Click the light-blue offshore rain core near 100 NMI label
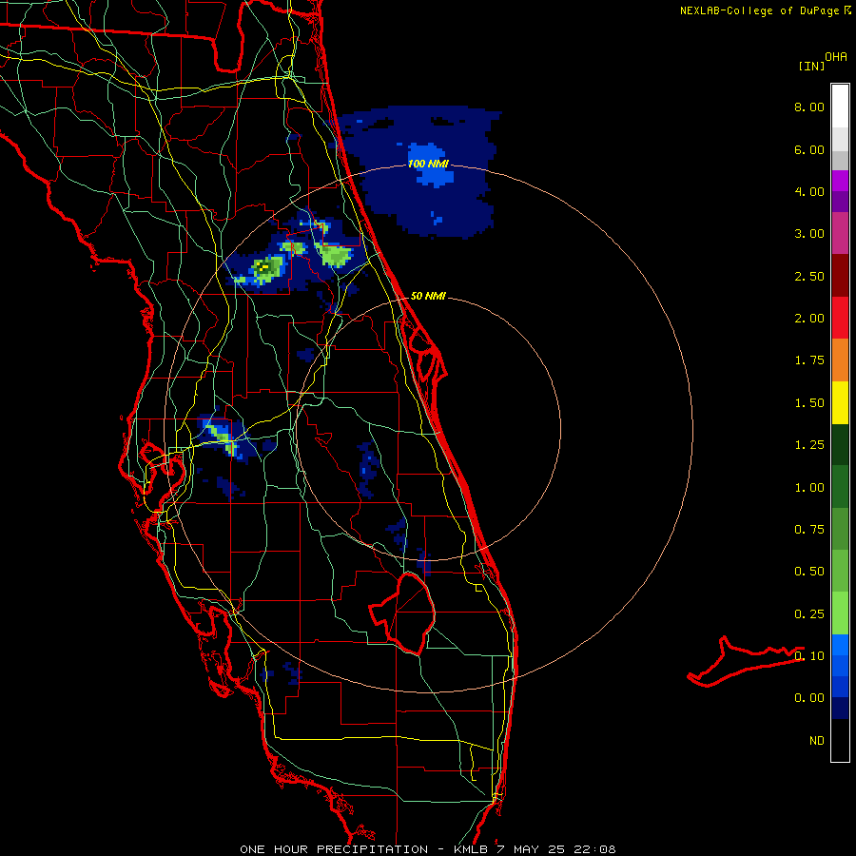 (x=431, y=164)
